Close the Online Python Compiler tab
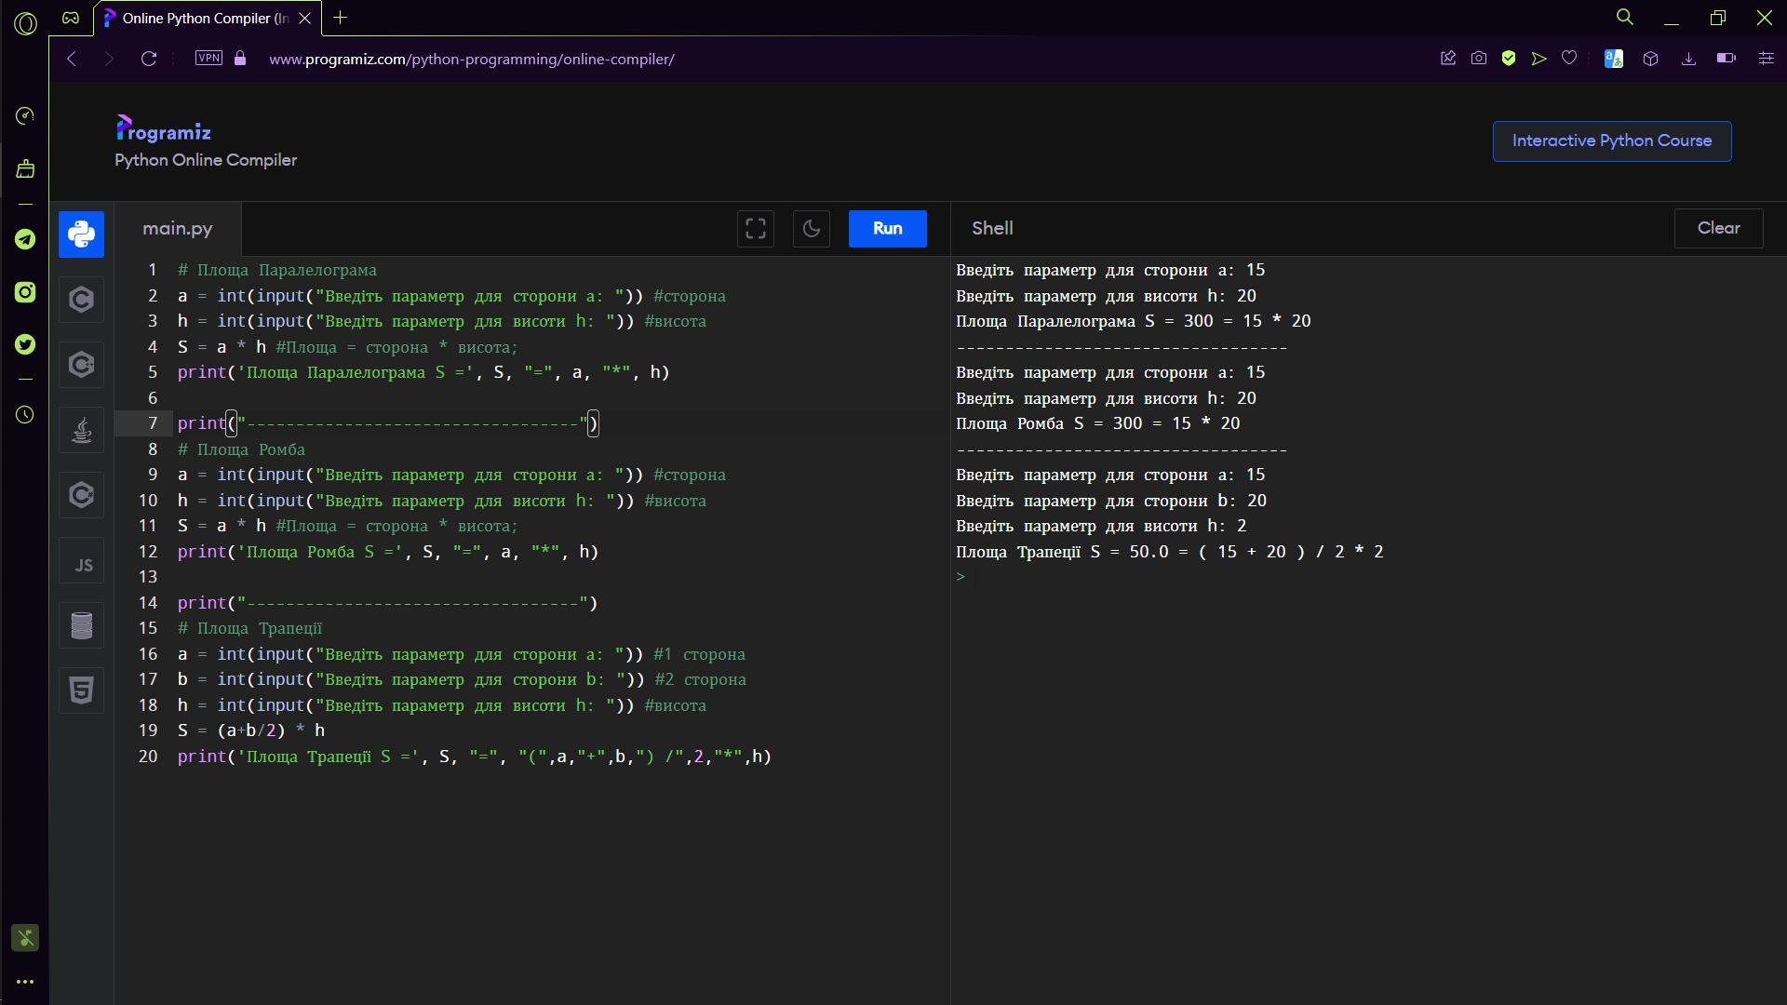The image size is (1787, 1005). pyautogui.click(x=304, y=18)
